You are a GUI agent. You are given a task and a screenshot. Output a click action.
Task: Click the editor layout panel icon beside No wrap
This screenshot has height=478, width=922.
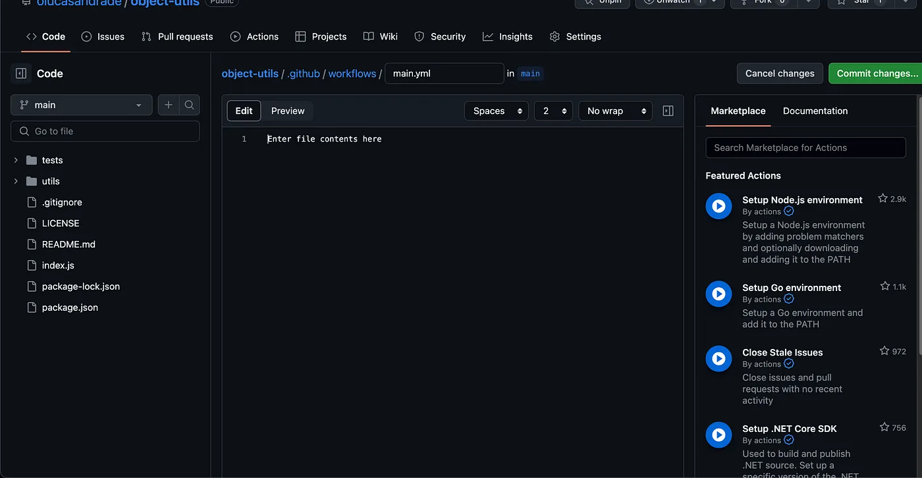coord(668,111)
